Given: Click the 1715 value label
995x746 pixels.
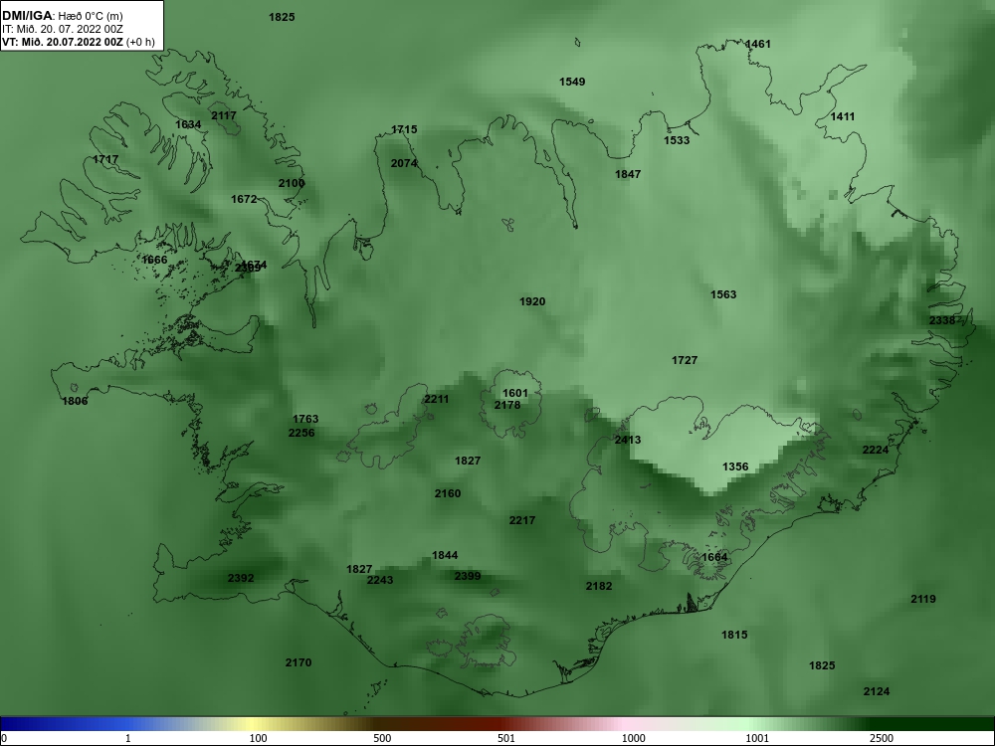Looking at the screenshot, I should [404, 129].
